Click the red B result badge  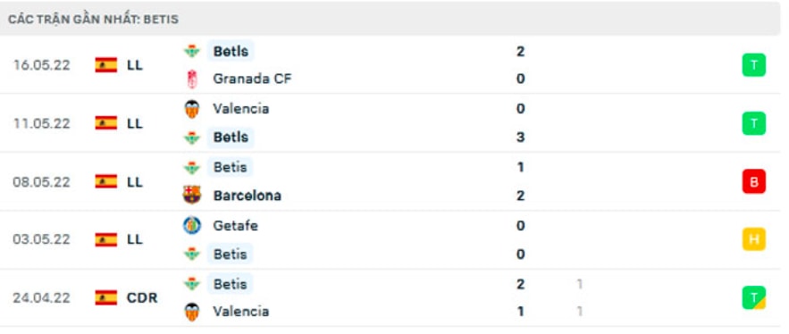(x=753, y=181)
